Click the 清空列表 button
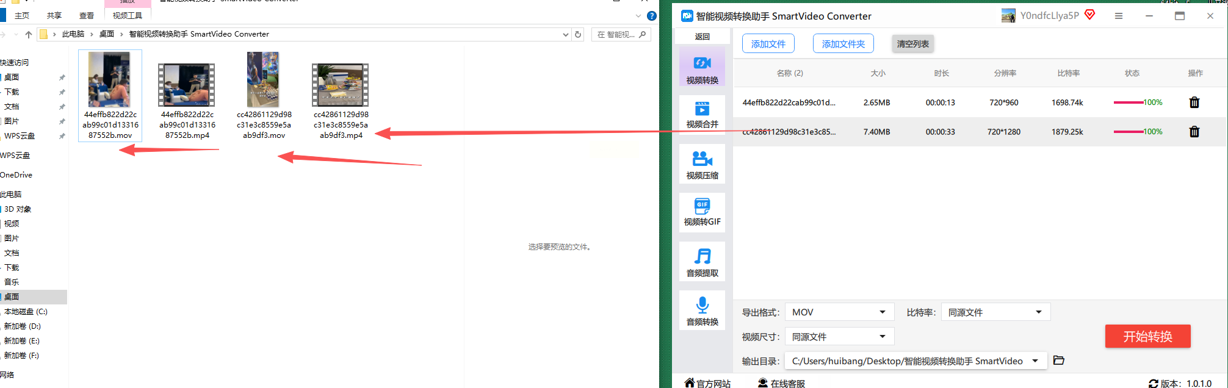Viewport: 1228px width, 388px height. click(x=913, y=44)
